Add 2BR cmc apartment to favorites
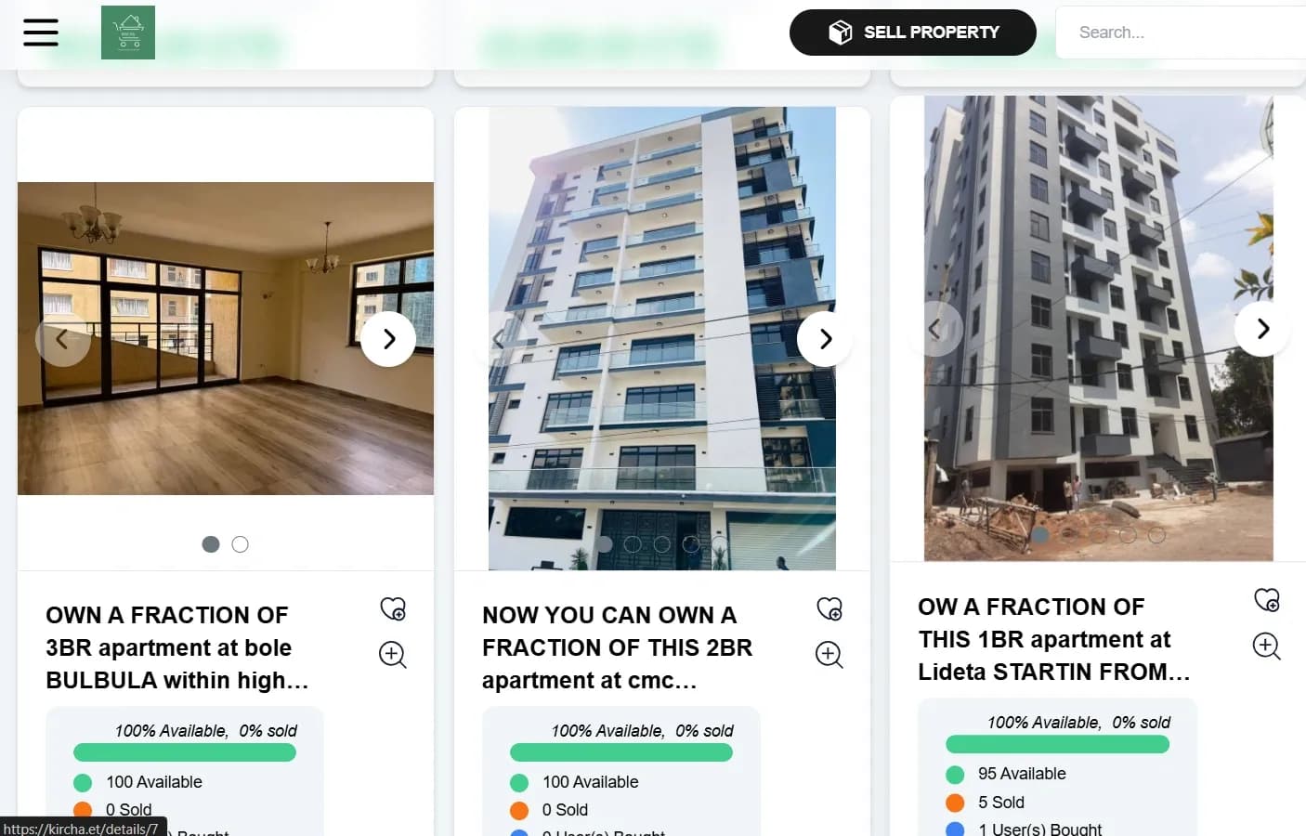This screenshot has height=836, width=1306. pyautogui.click(x=829, y=608)
